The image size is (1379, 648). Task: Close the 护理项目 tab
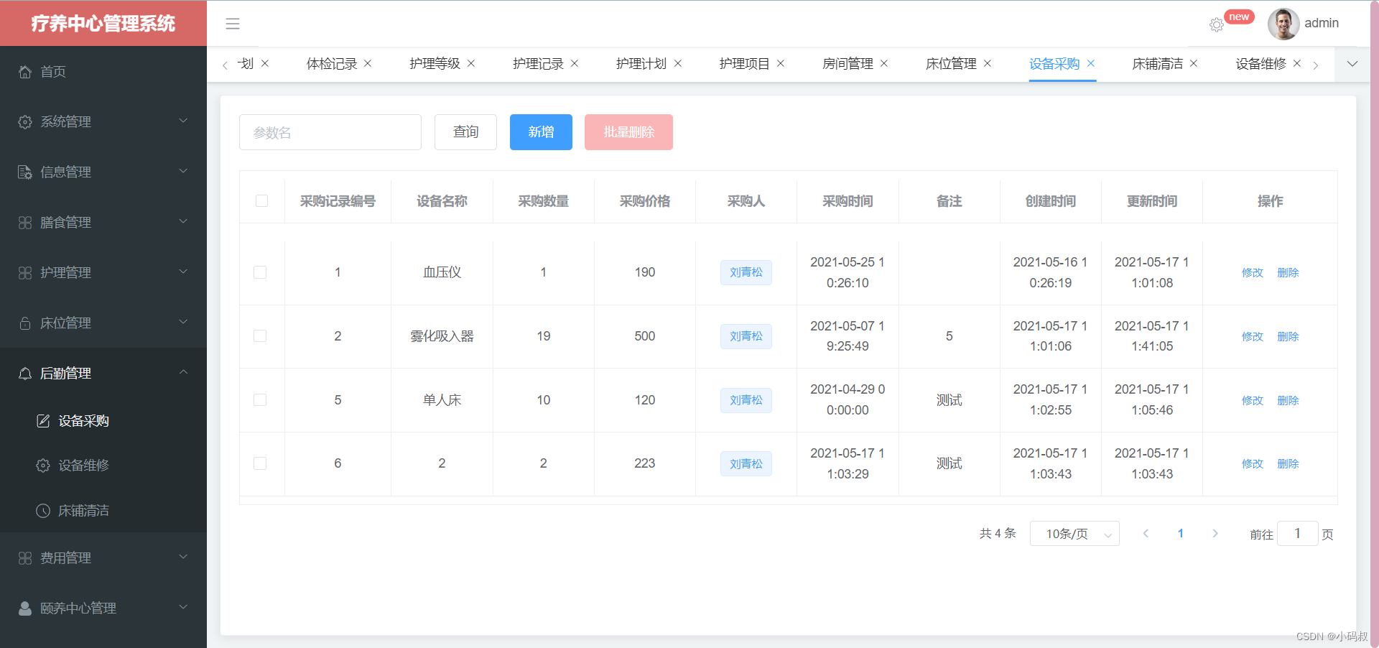pos(781,63)
